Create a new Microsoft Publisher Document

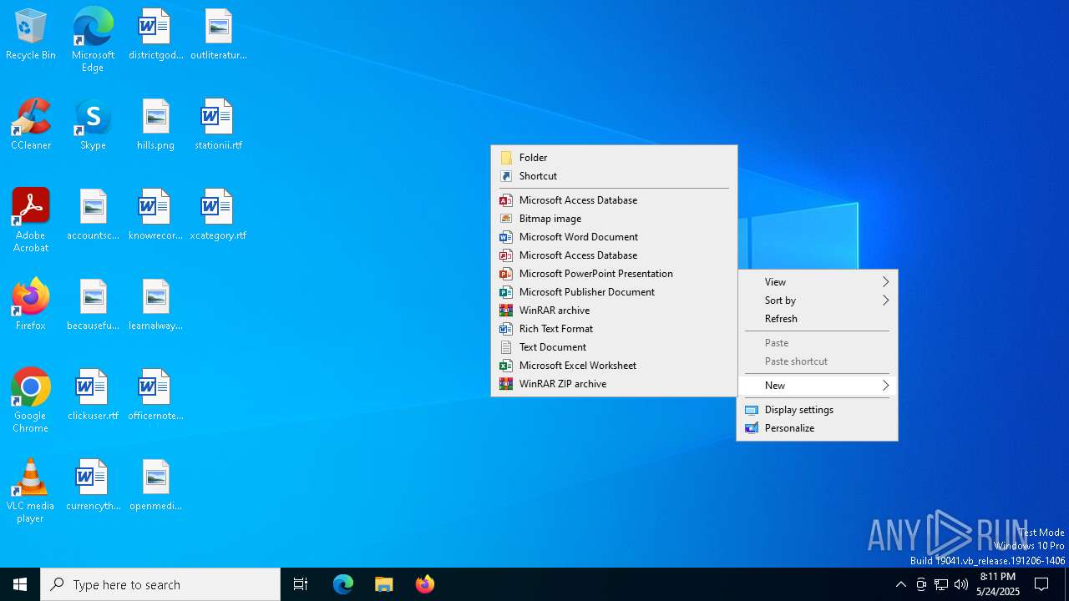pyautogui.click(x=614, y=292)
